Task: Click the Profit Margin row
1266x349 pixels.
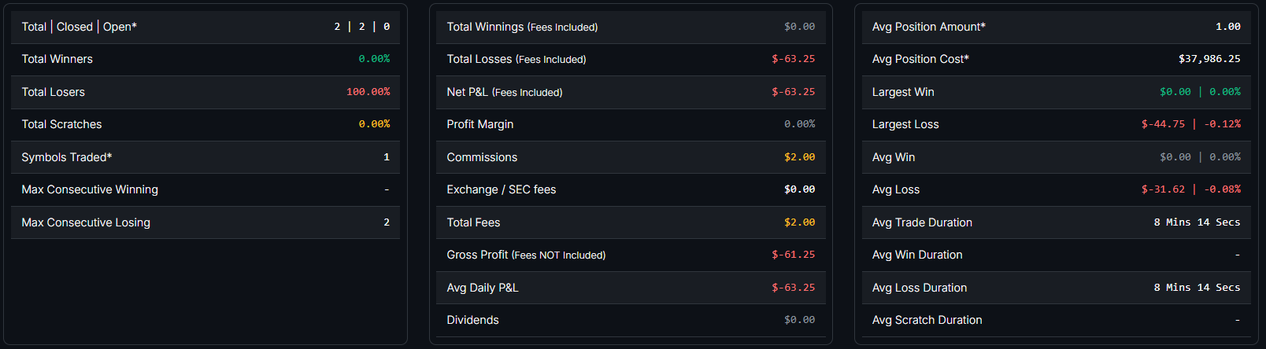Action: (631, 124)
